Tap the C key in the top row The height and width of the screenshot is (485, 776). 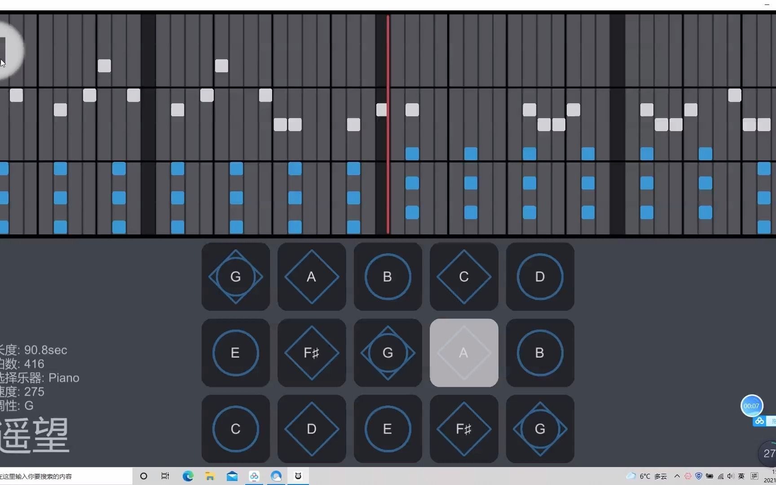pyautogui.click(x=464, y=277)
